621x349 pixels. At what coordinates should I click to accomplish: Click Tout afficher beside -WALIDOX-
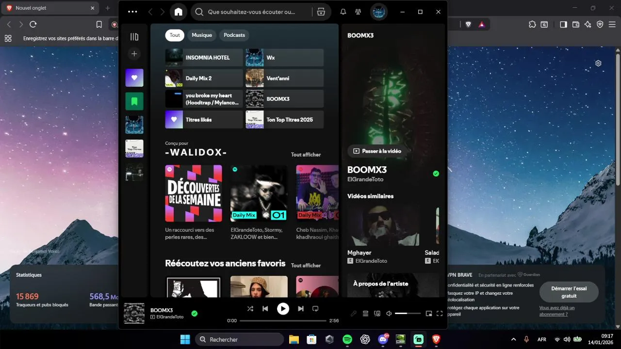click(x=306, y=155)
